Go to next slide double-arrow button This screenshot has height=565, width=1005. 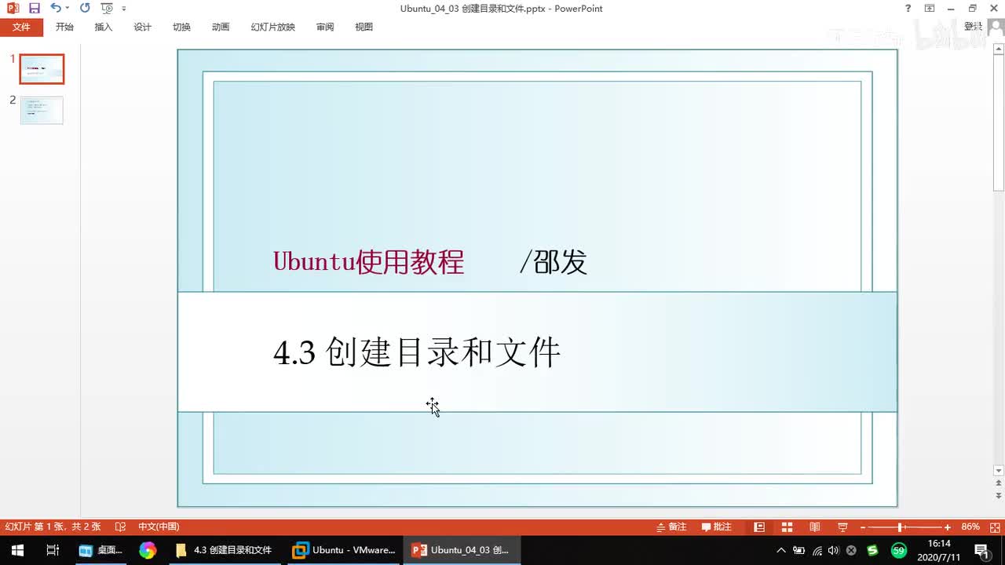pyautogui.click(x=999, y=496)
